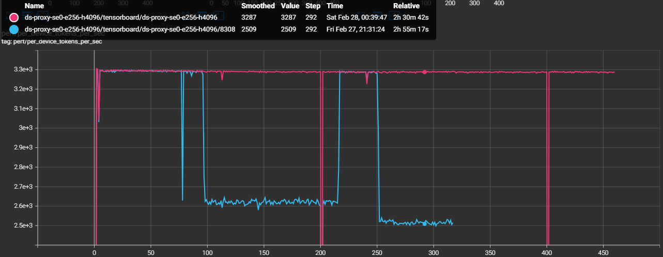Click the 2.5e+3 tick on the y-axis
Screen dimensions: 663x257
pos(24,225)
